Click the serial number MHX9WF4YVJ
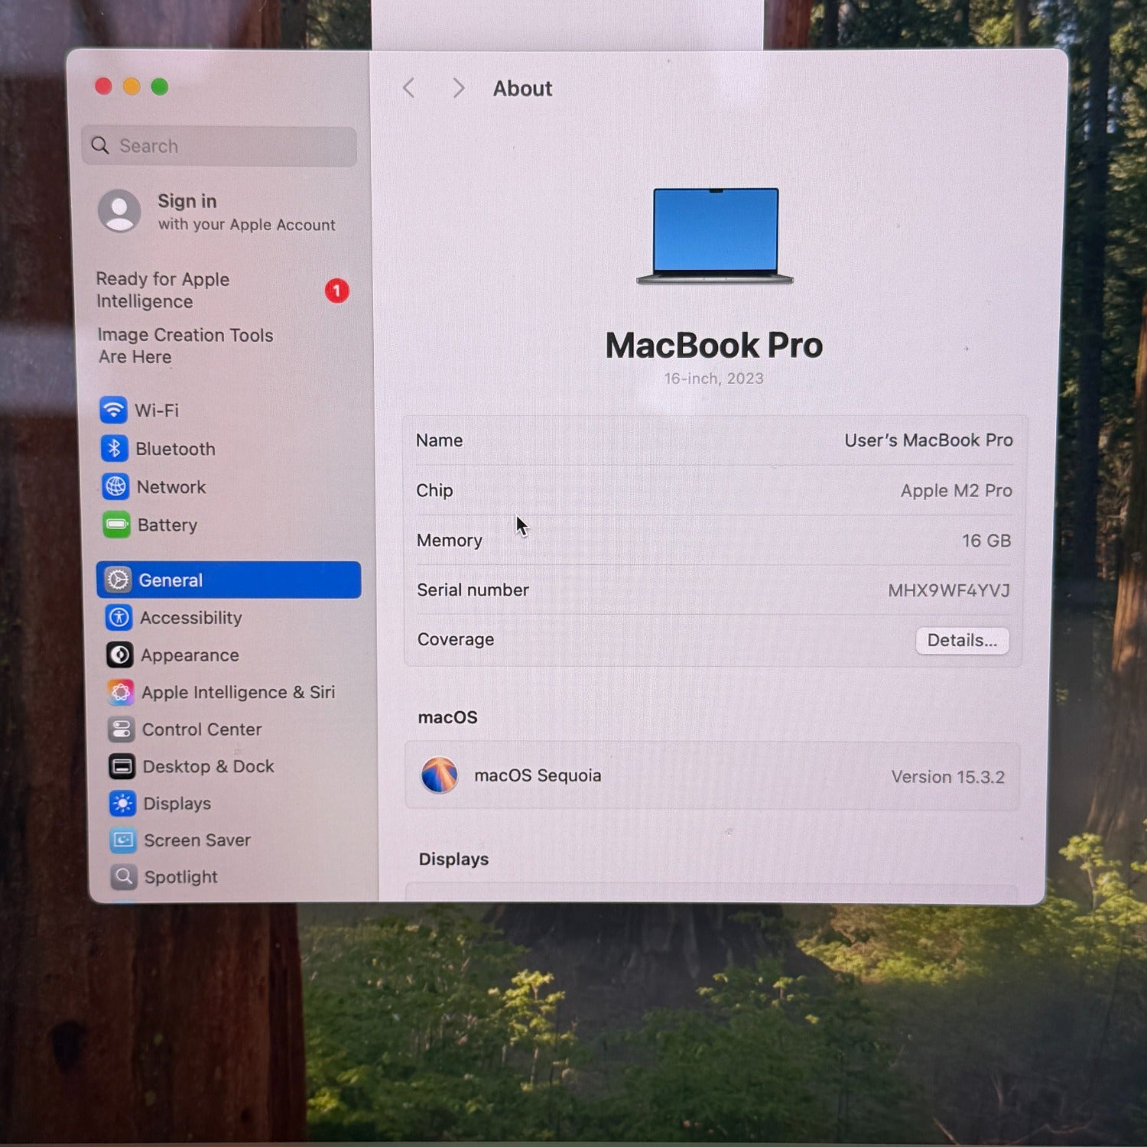 pos(949,590)
